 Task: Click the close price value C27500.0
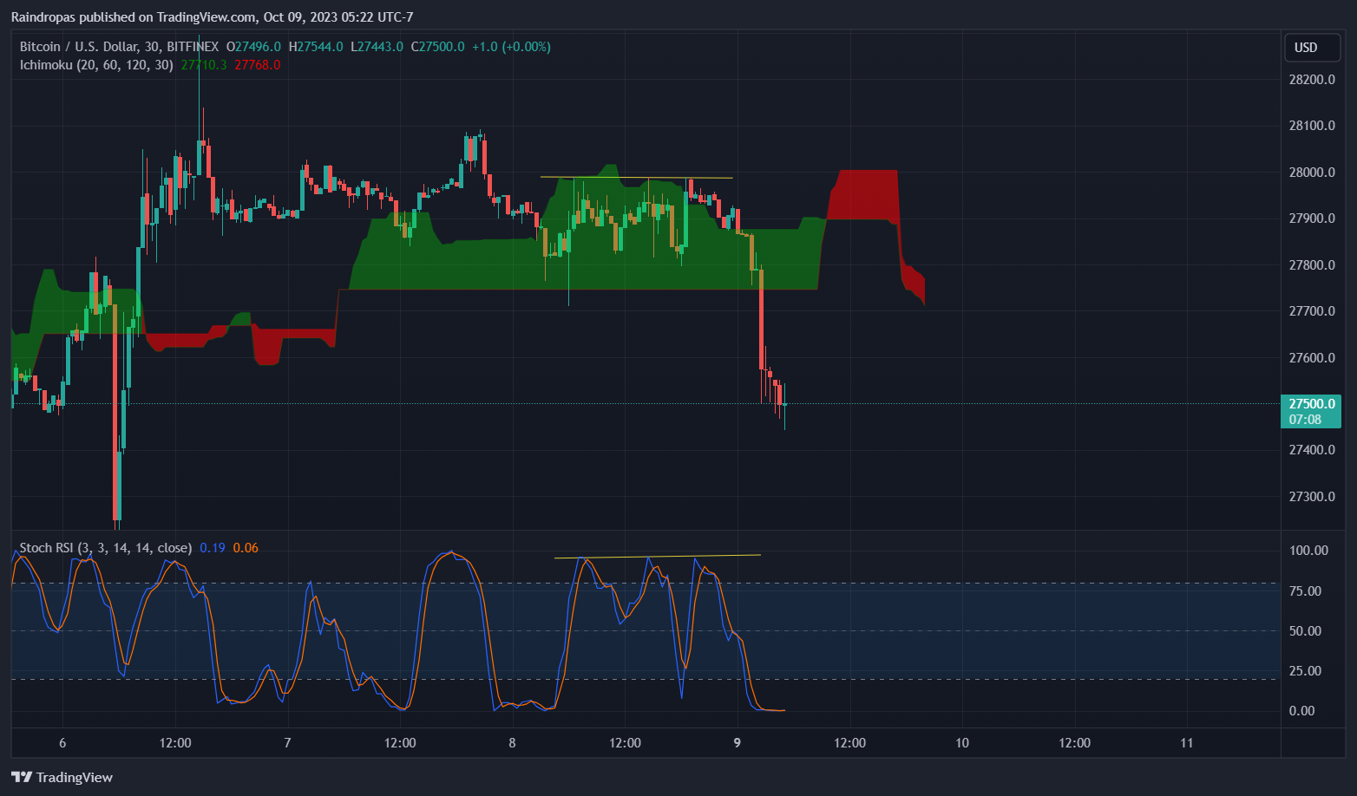pyautogui.click(x=438, y=47)
